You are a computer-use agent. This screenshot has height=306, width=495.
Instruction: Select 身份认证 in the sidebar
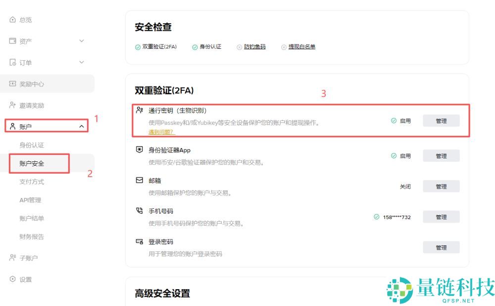[31, 145]
